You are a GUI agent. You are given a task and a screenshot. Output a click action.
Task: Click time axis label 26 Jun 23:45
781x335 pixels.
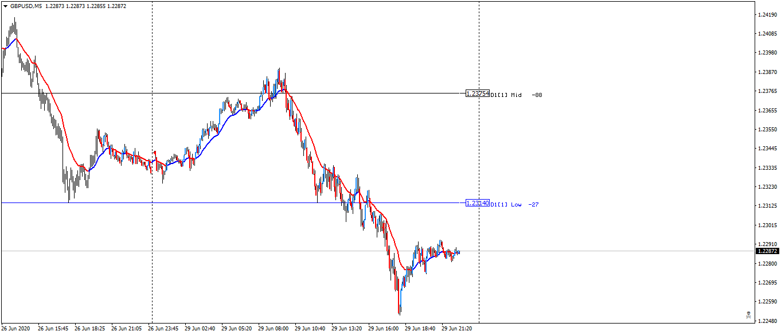[163, 329]
